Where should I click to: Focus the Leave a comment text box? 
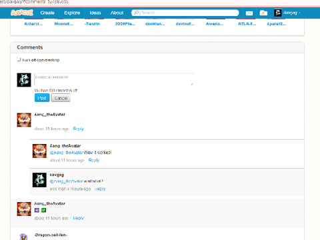pyautogui.click(x=114, y=79)
